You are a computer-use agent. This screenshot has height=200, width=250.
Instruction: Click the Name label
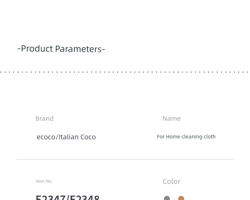point(172,118)
